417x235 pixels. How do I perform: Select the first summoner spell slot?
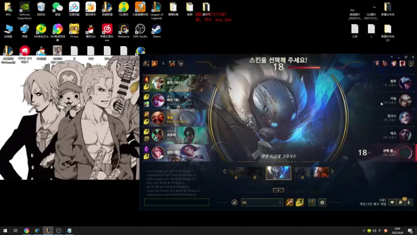289,203
